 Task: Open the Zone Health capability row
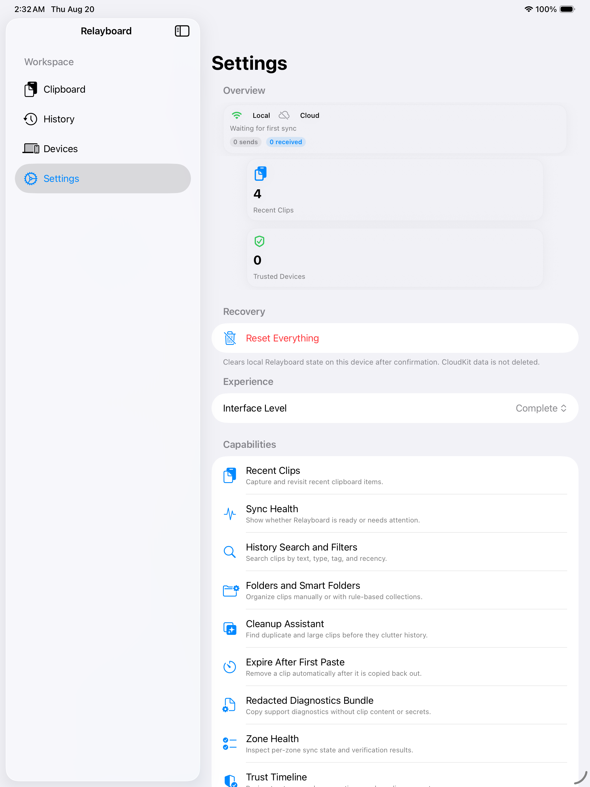tap(395, 744)
